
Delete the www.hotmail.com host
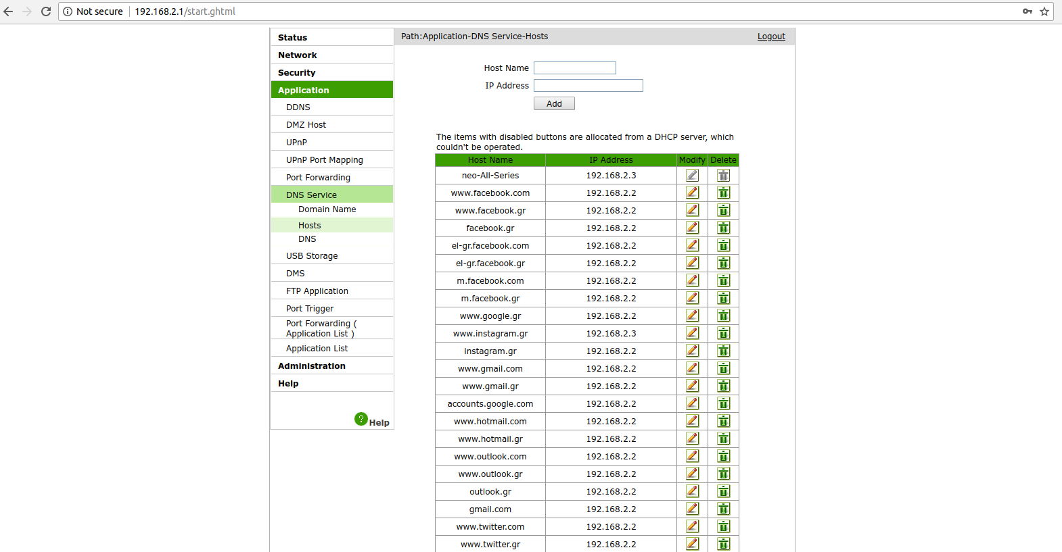[723, 421]
